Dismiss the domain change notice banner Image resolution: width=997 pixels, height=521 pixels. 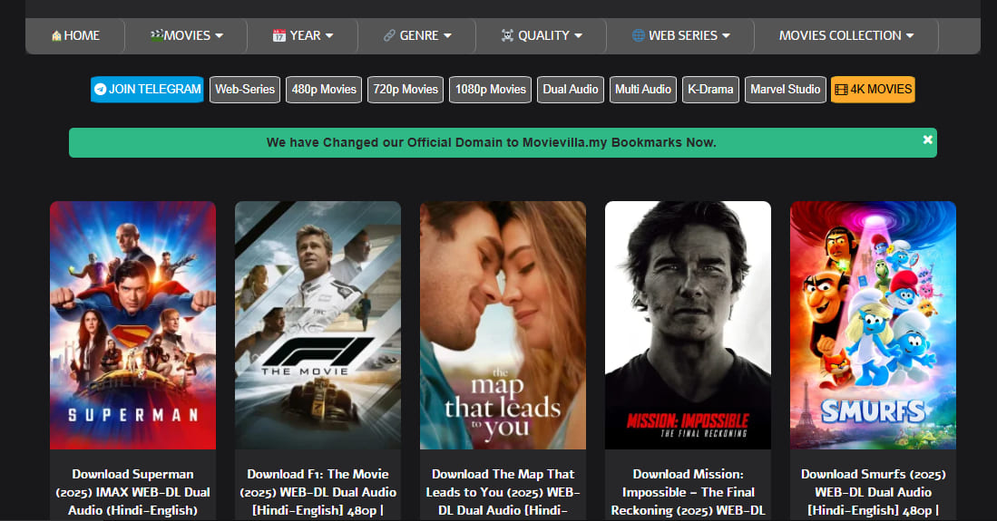pos(927,140)
